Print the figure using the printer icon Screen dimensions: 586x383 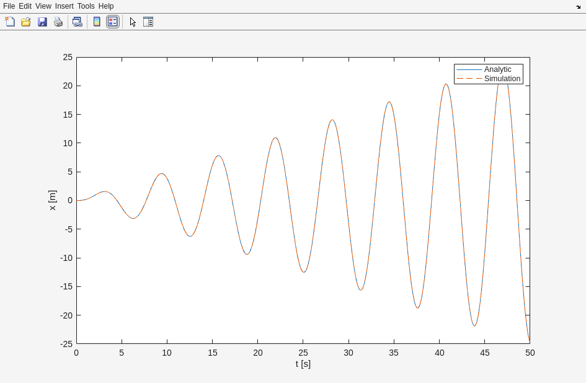[x=58, y=22]
